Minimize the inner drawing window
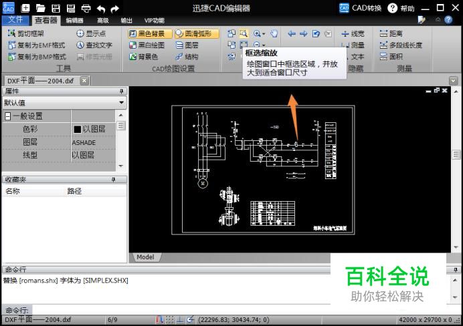The image size is (463, 326). coord(428,91)
